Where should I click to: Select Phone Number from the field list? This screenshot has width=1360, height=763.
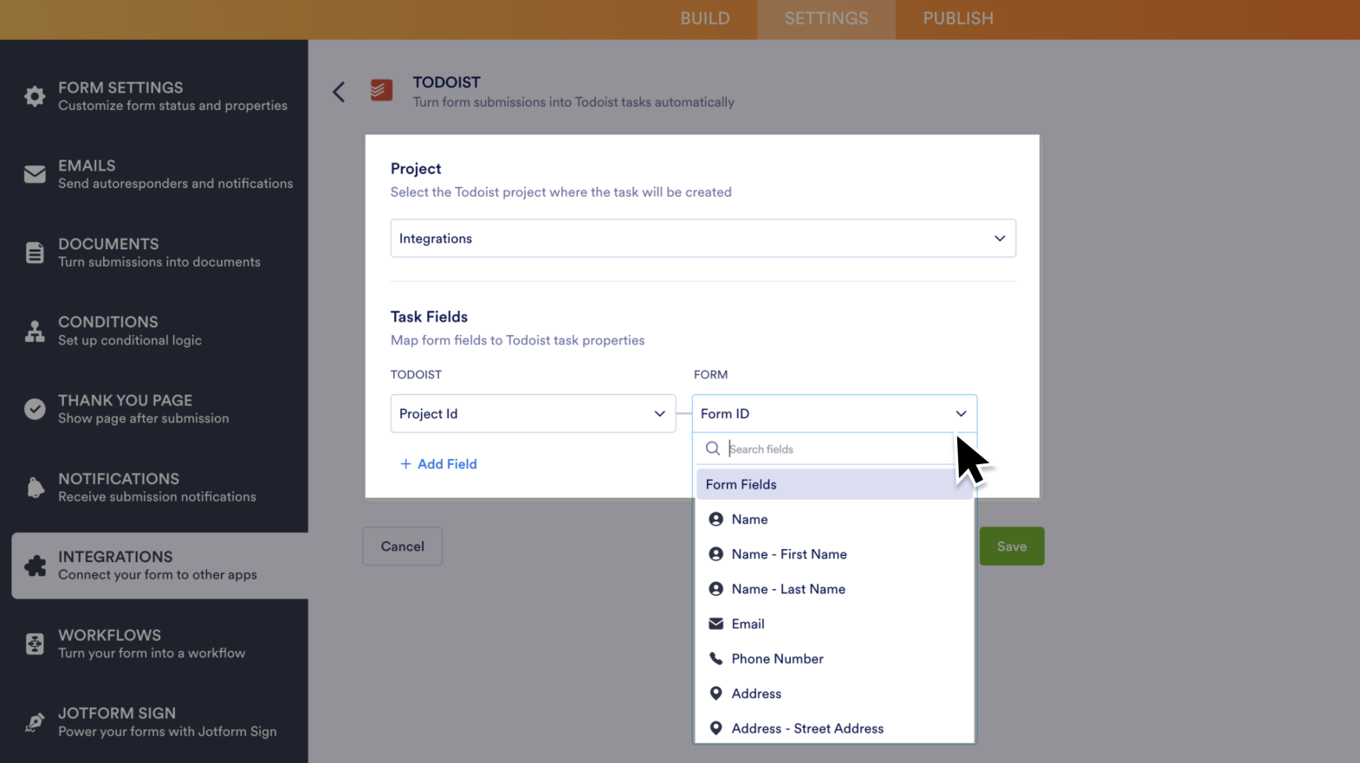834,658
